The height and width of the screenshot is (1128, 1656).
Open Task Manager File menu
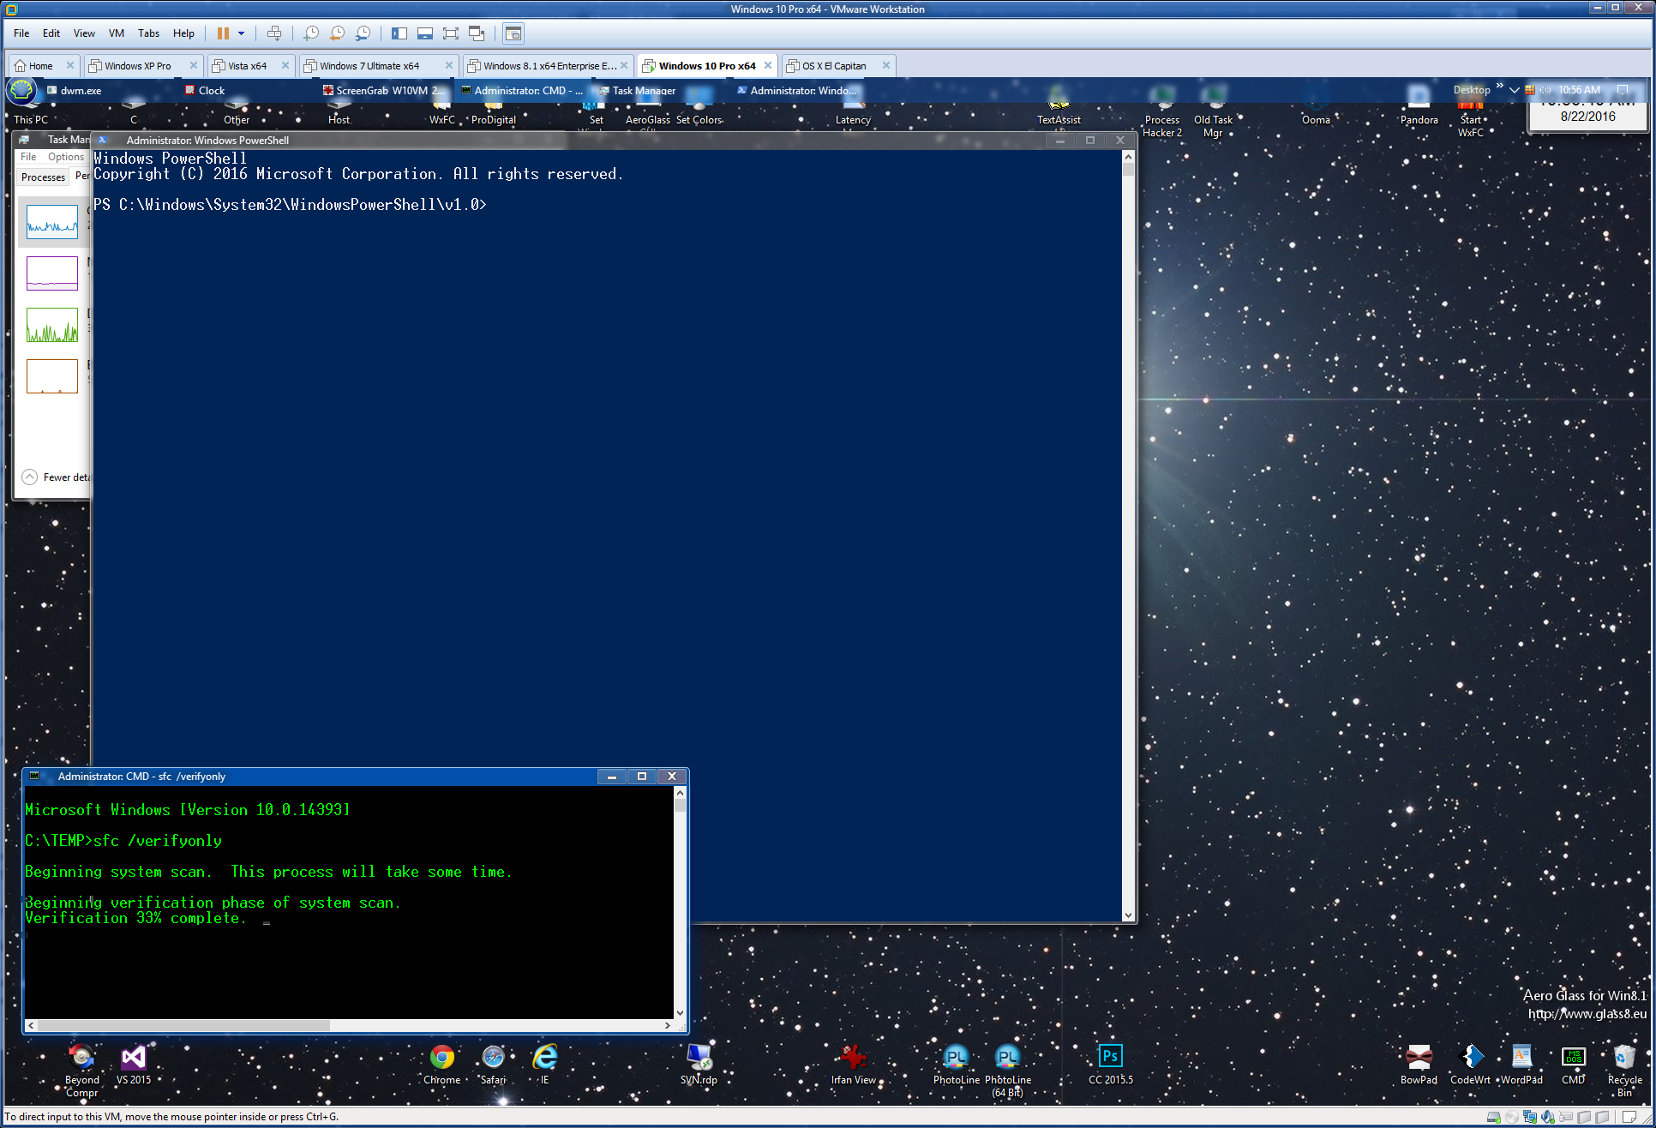point(28,157)
